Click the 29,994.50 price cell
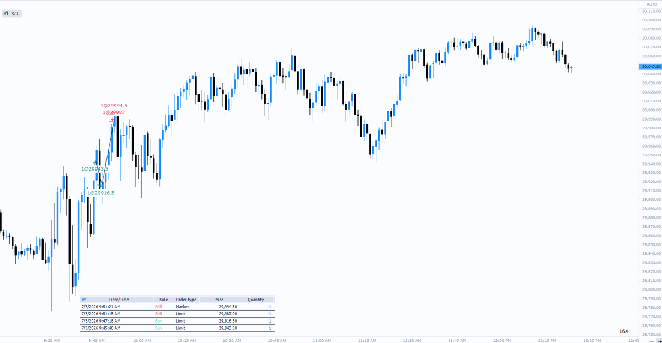Screen dimensions: 662x343 coord(227,306)
